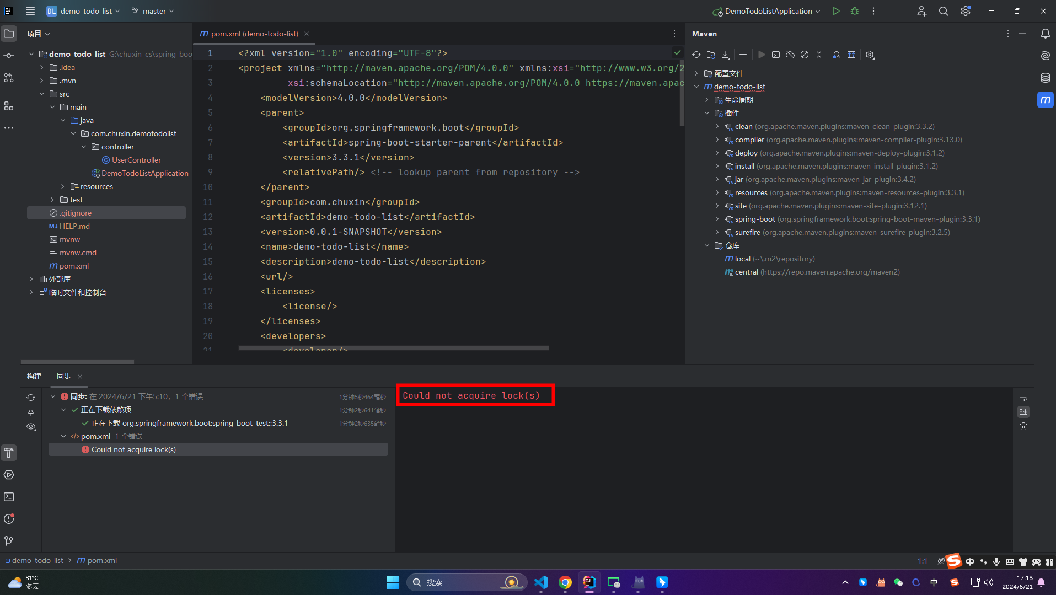Rerun sync in build panel
This screenshot has width=1056, height=595.
[x=31, y=398]
